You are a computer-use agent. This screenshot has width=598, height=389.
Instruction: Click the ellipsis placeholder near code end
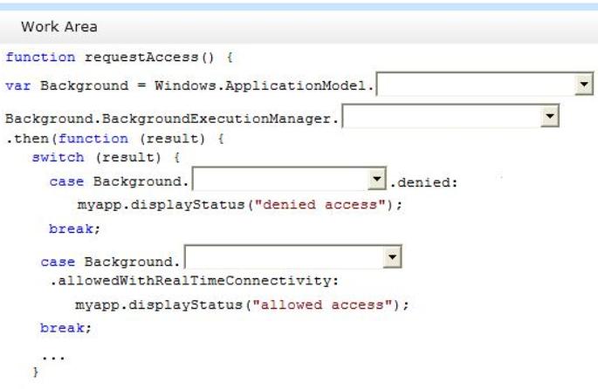pos(53,358)
